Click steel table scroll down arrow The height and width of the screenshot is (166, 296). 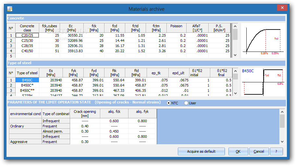tap(235, 93)
